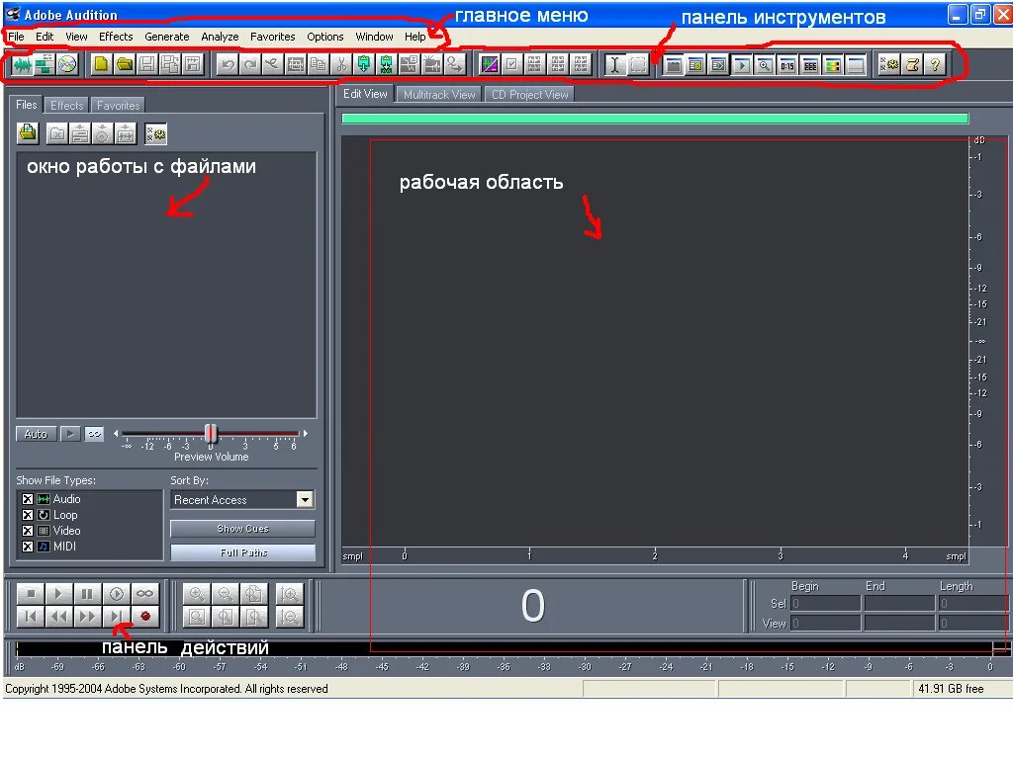Image resolution: width=1013 pixels, height=759 pixels.
Task: Open the Window menu
Action: pyautogui.click(x=374, y=37)
